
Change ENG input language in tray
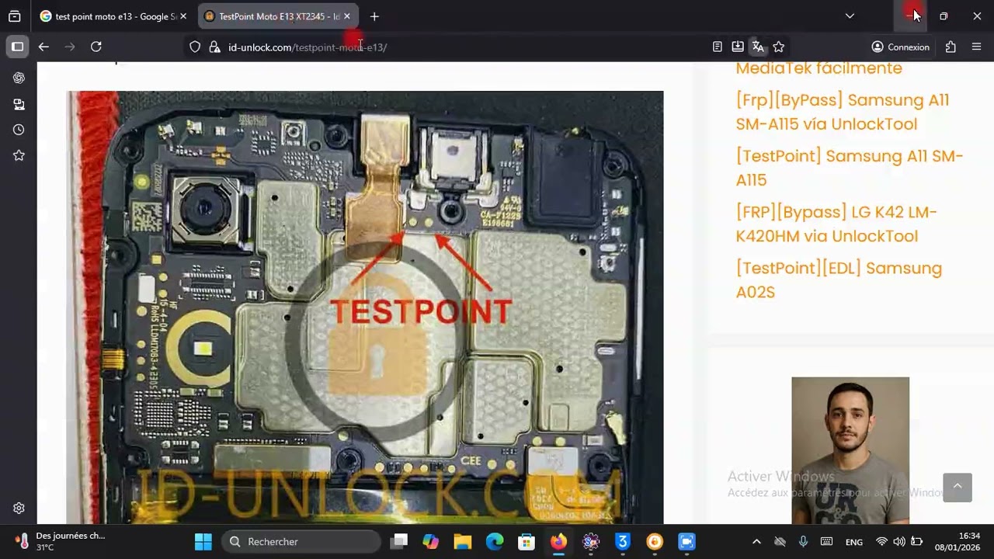pyautogui.click(x=854, y=542)
